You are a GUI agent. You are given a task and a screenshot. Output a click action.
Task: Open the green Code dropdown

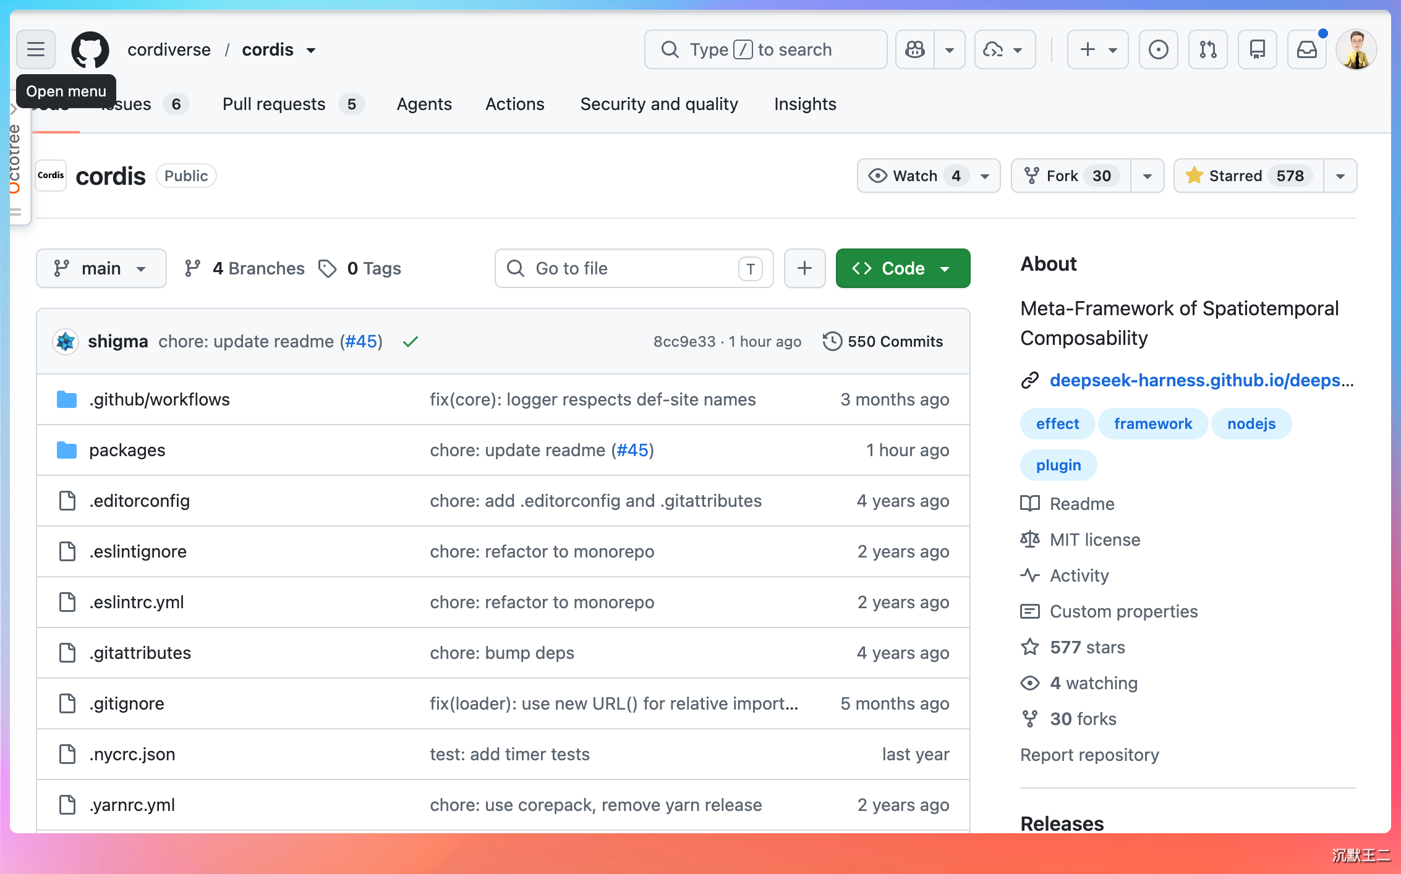click(903, 268)
